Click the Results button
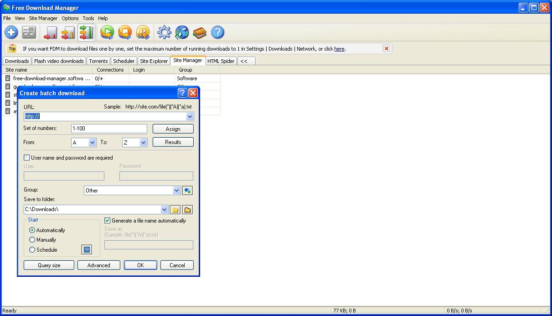 173,142
